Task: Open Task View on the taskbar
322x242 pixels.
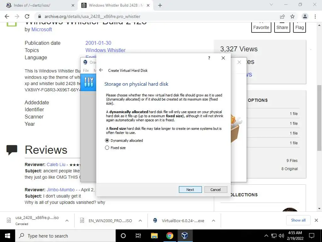Action: coord(138,236)
